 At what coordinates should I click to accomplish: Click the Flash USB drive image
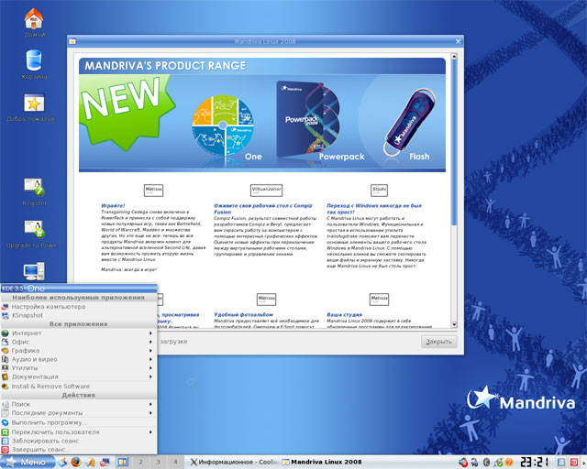point(409,122)
